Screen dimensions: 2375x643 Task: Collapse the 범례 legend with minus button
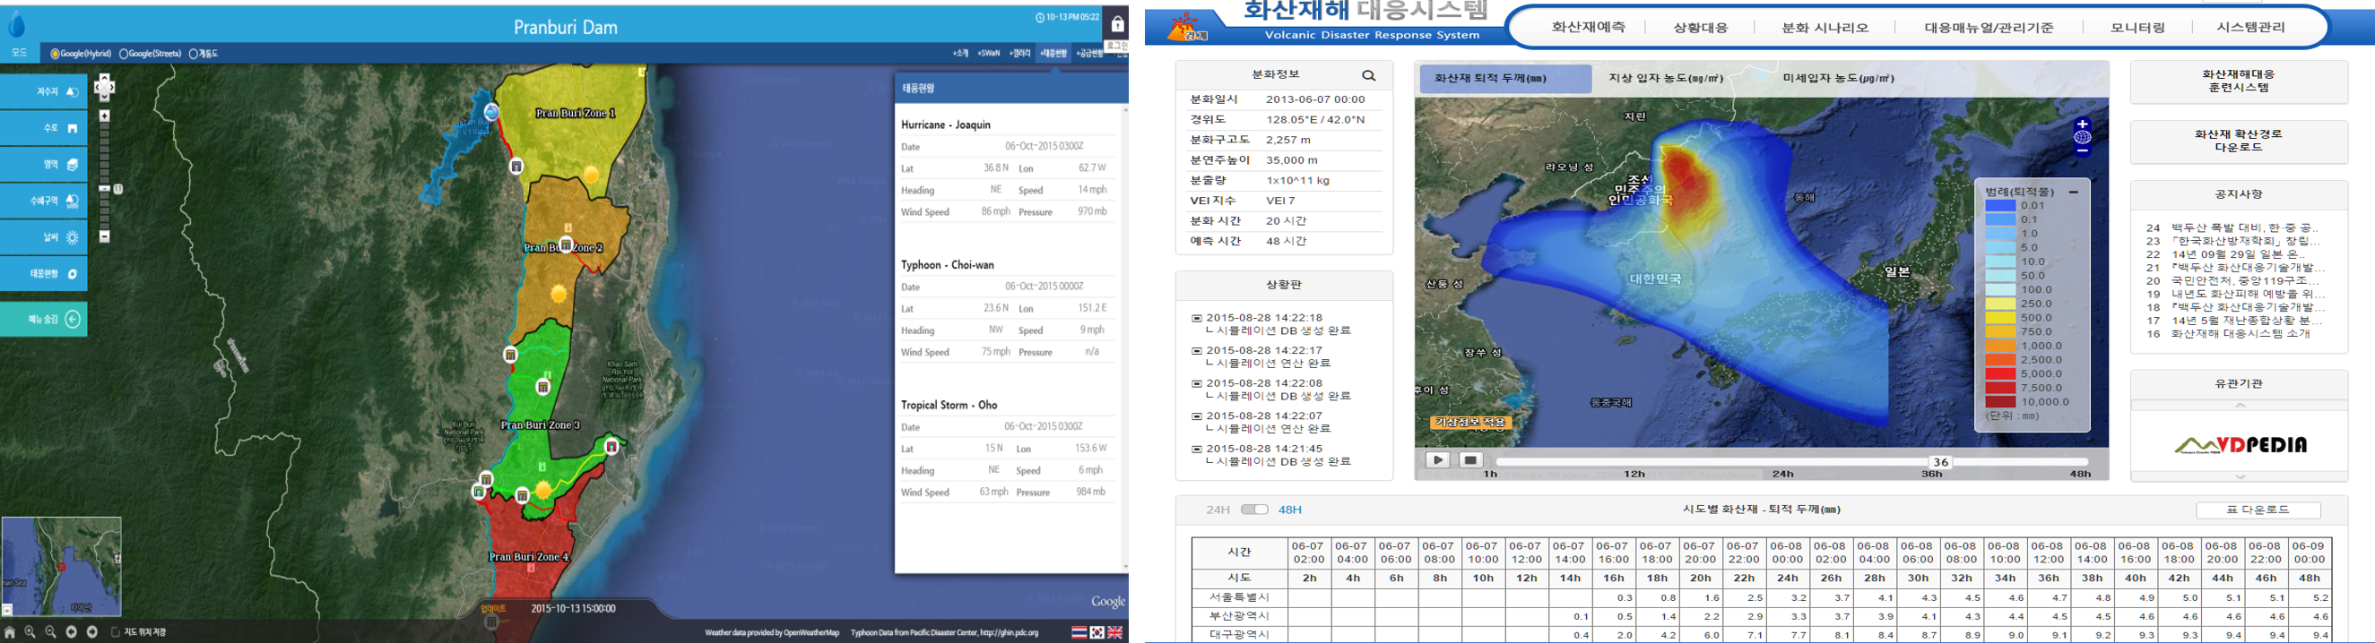[2074, 192]
